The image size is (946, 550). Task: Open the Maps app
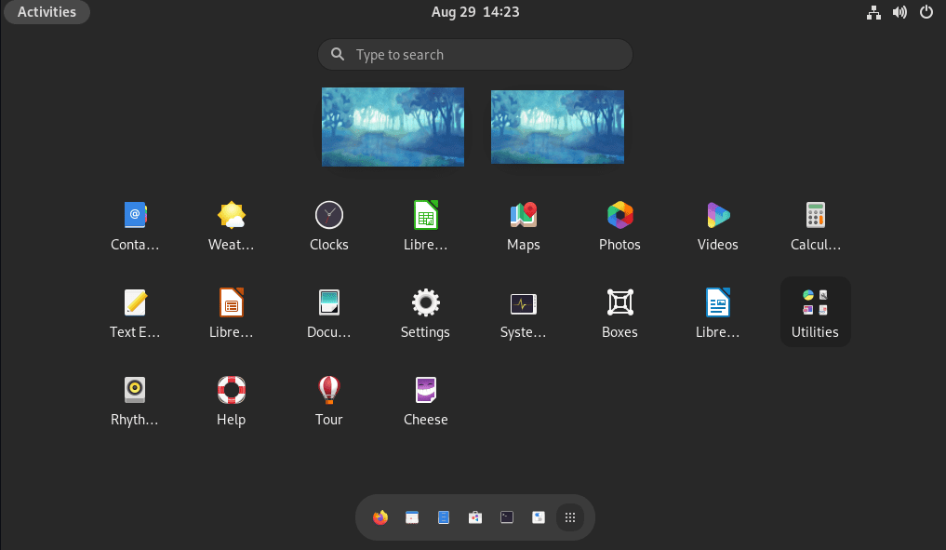(x=523, y=225)
